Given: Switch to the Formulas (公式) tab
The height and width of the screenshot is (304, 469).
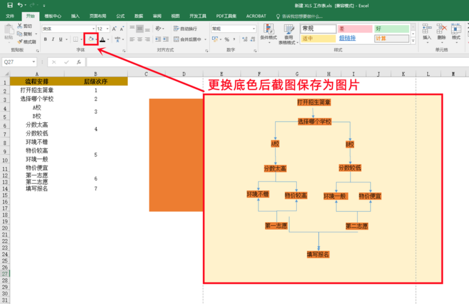Looking at the screenshot, I should click(121, 16).
